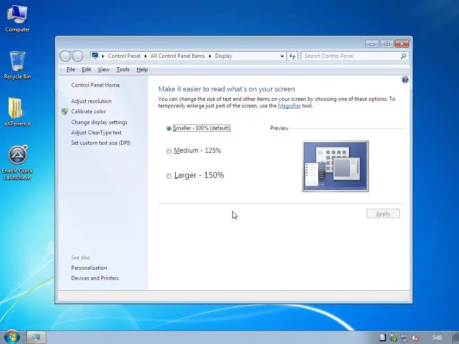The image size is (459, 344).
Task: Select Medium - 125% radio button
Action: [x=169, y=151]
